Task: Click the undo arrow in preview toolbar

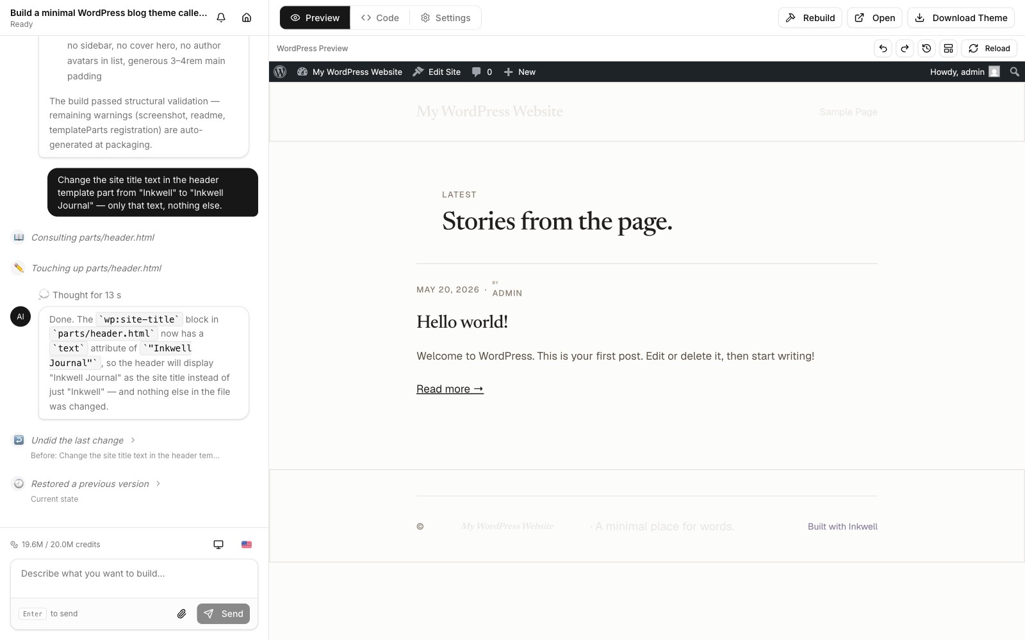Action: pos(883,48)
